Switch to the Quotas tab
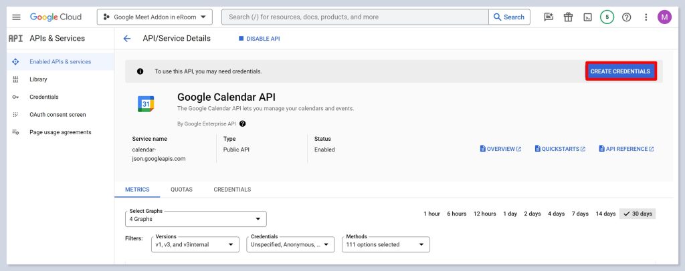The width and height of the screenshot is (685, 271). [x=181, y=190]
